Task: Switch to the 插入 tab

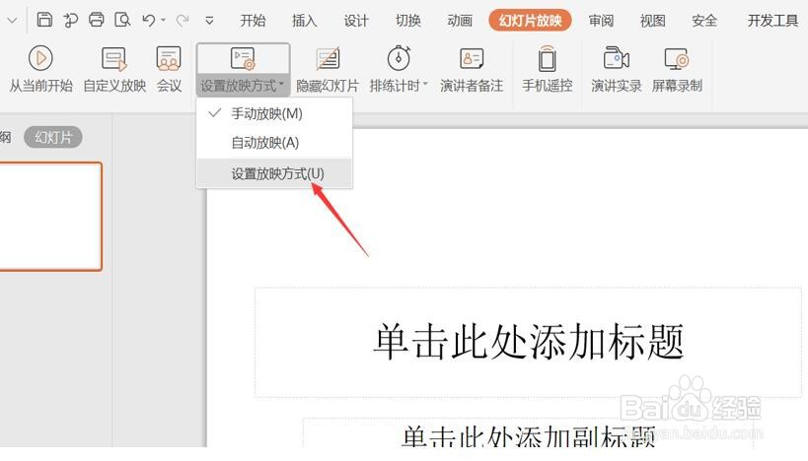Action: [x=304, y=21]
